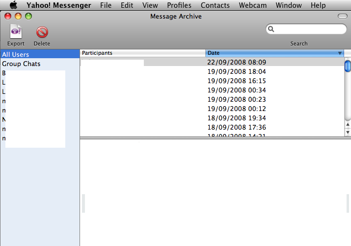
Task: Sort by the Date column header
Action: pos(270,53)
